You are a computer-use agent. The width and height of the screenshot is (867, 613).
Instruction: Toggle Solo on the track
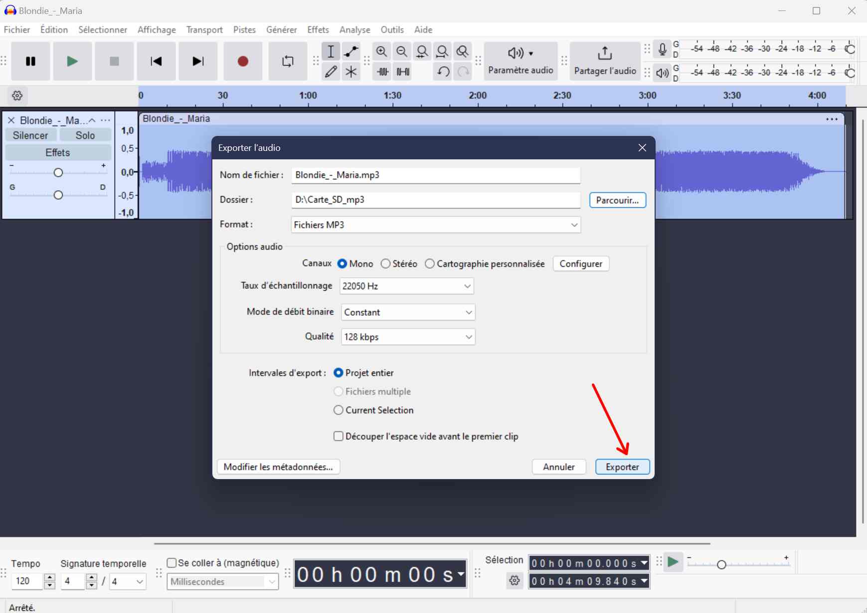click(85, 135)
